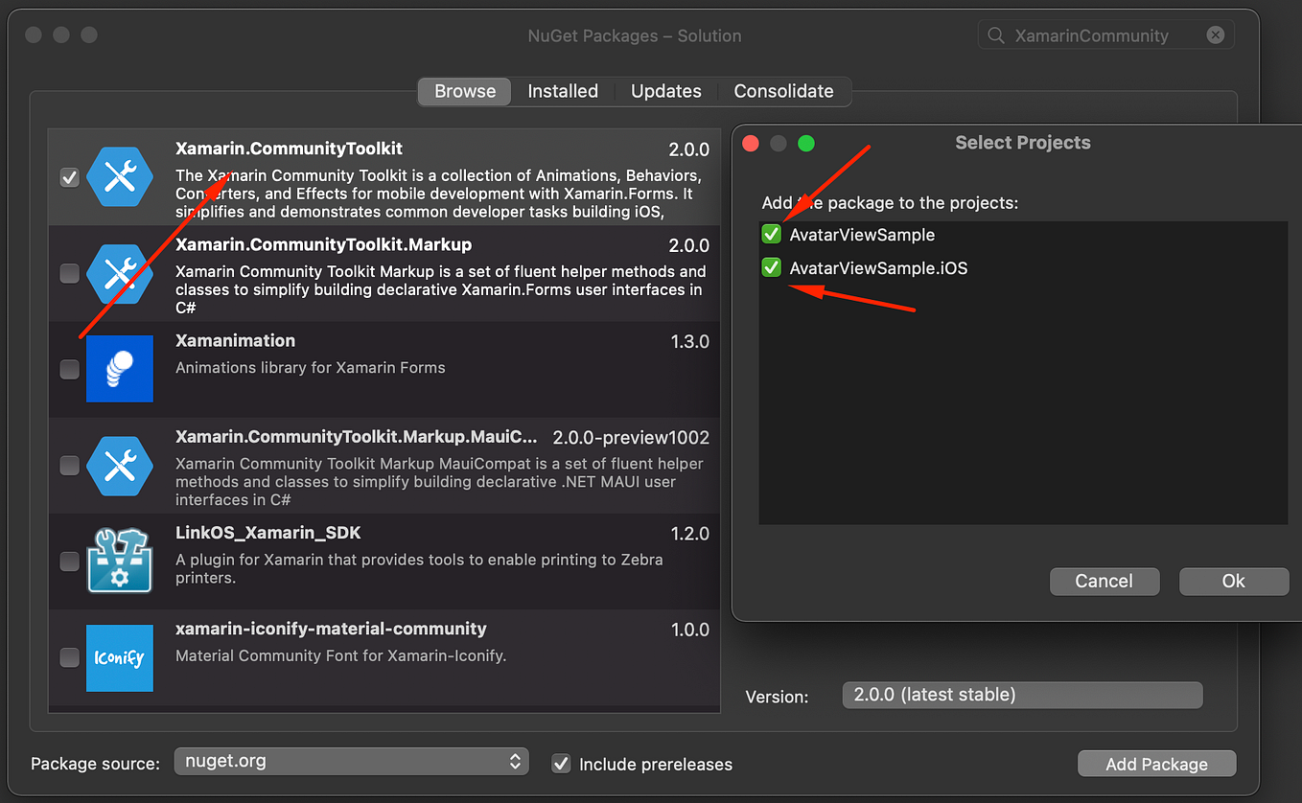Image resolution: width=1302 pixels, height=803 pixels.
Task: Uncheck the AvatarViewSample project checkbox
Action: (x=772, y=235)
